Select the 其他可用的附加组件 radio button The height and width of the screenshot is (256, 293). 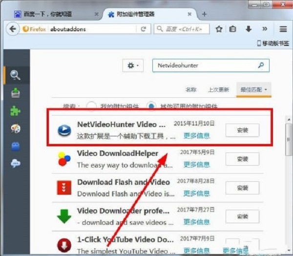151,106
